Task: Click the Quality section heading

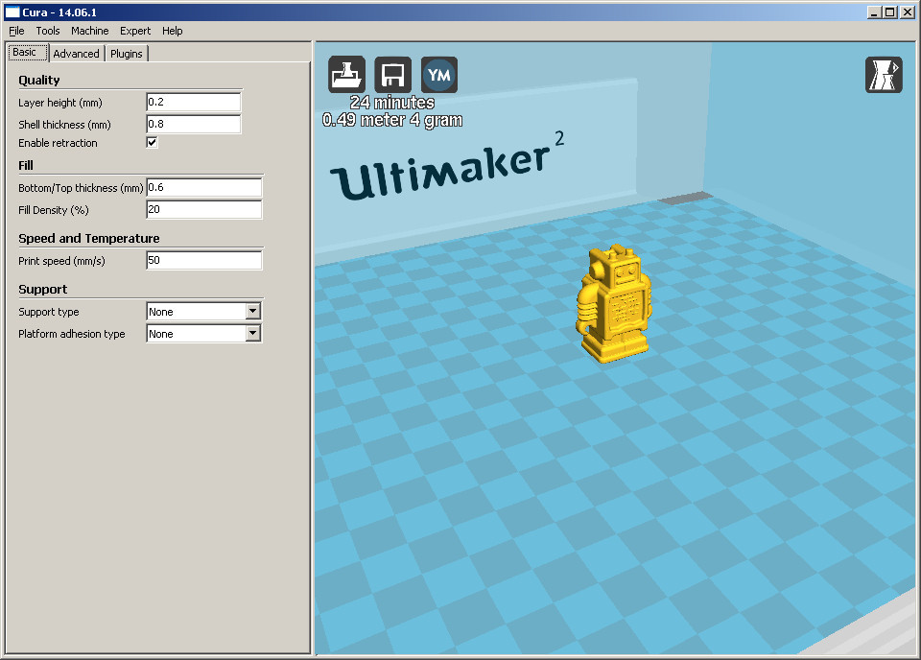Action: [x=38, y=80]
